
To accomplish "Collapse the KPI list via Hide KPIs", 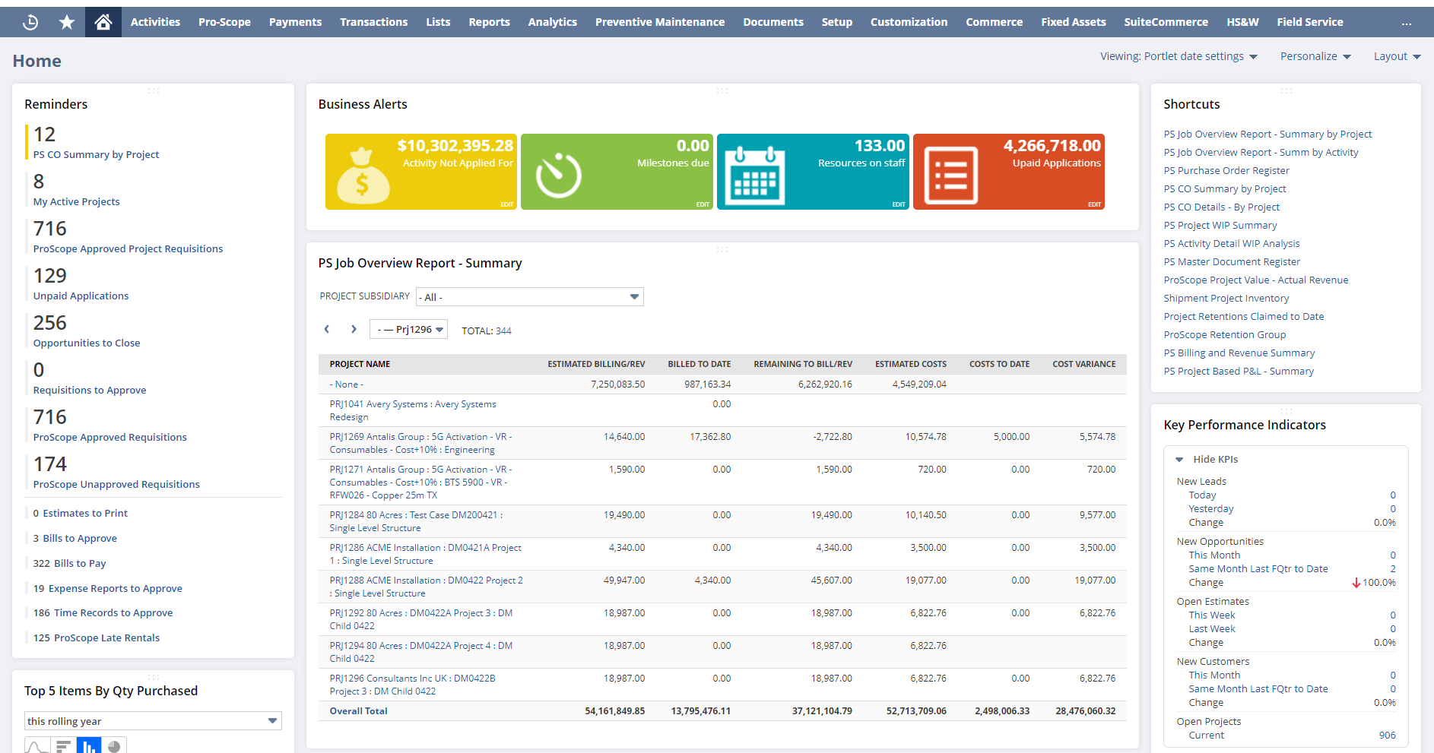I will [1214, 459].
